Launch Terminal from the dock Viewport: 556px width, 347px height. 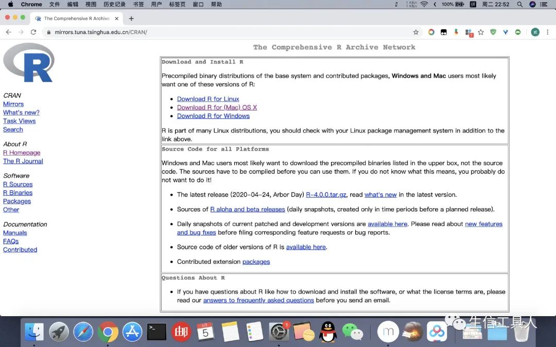pyautogui.click(x=157, y=332)
